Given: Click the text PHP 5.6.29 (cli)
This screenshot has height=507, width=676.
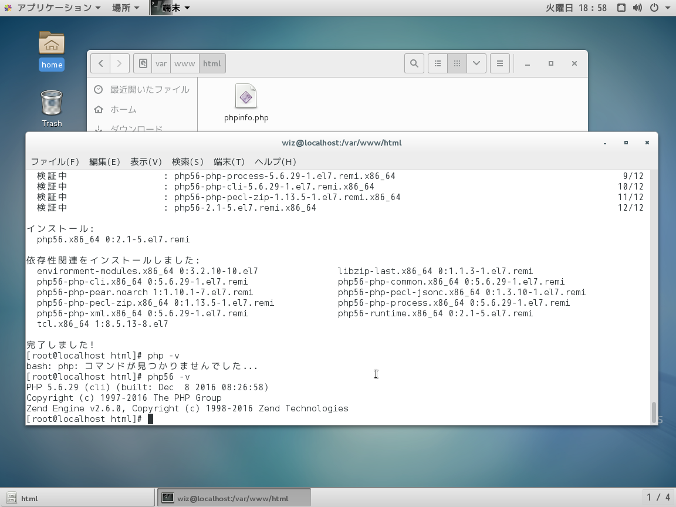Looking at the screenshot, I should click(69, 387).
